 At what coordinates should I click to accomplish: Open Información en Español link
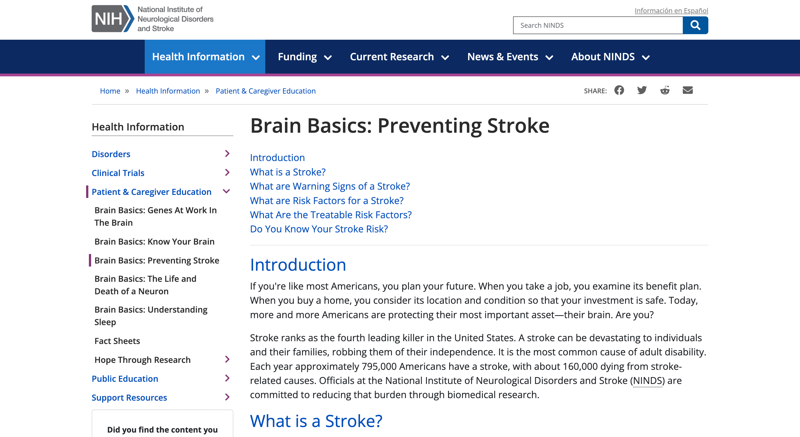[671, 11]
